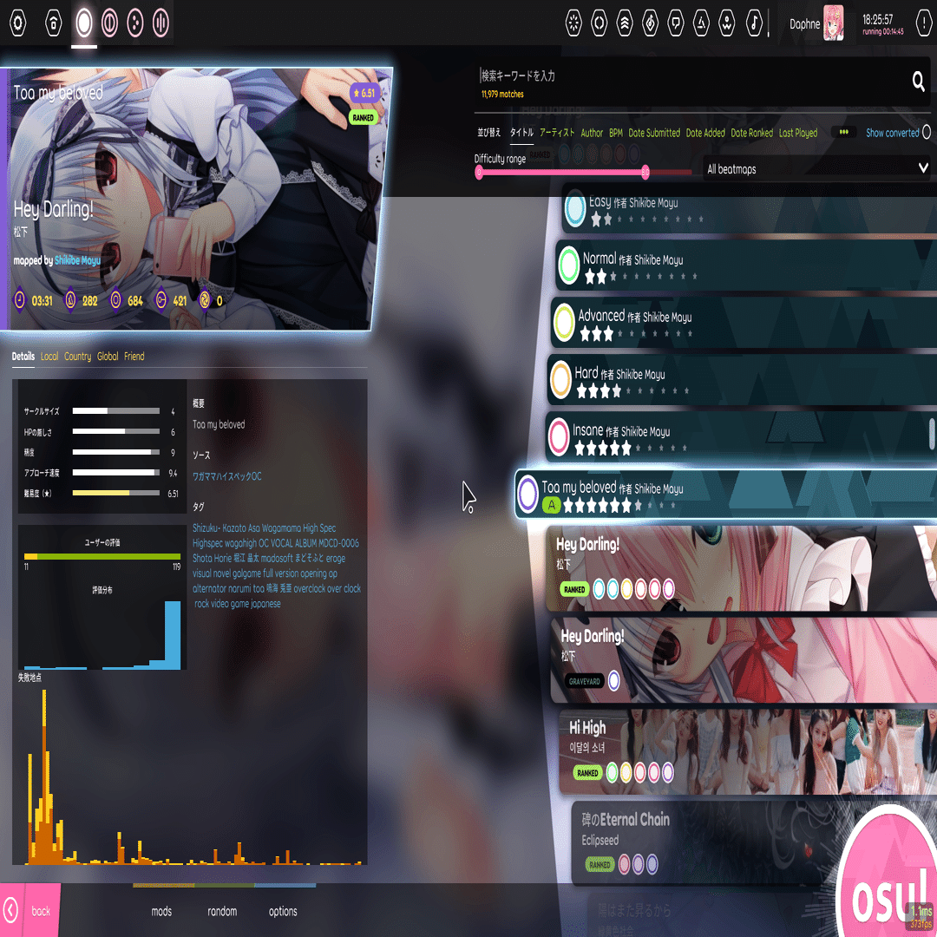Viewport: 937px width, 937px height.
Task: Sort by BPM
Action: coord(616,133)
